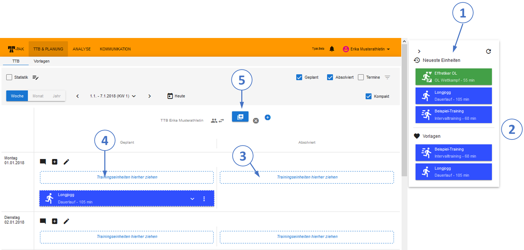Click the refresh icon in side panel
The height and width of the screenshot is (250, 524).
[488, 51]
